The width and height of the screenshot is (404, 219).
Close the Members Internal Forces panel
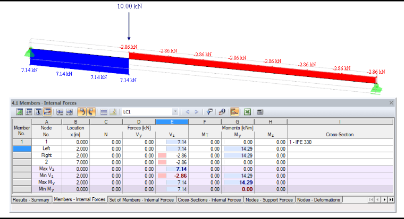(391, 103)
